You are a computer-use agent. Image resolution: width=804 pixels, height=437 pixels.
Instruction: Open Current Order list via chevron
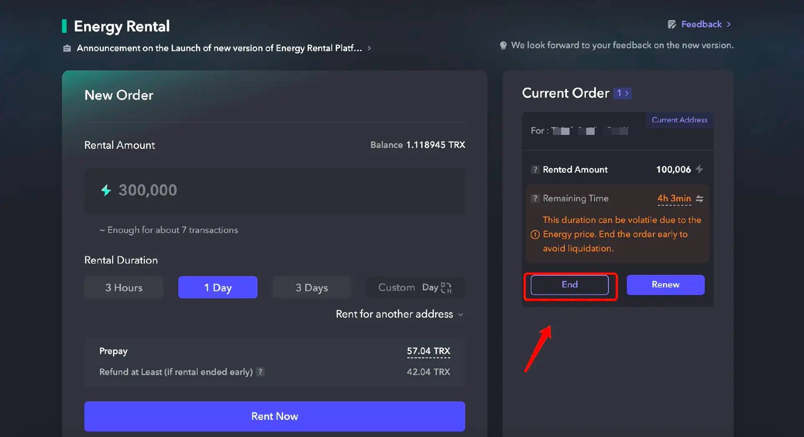coord(627,93)
